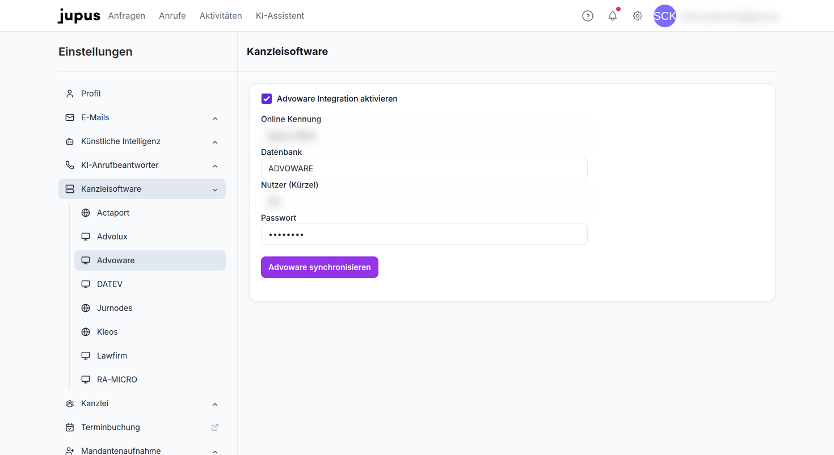The image size is (834, 455).
Task: Click the Kanzleisoftware page heading
Action: (x=287, y=52)
